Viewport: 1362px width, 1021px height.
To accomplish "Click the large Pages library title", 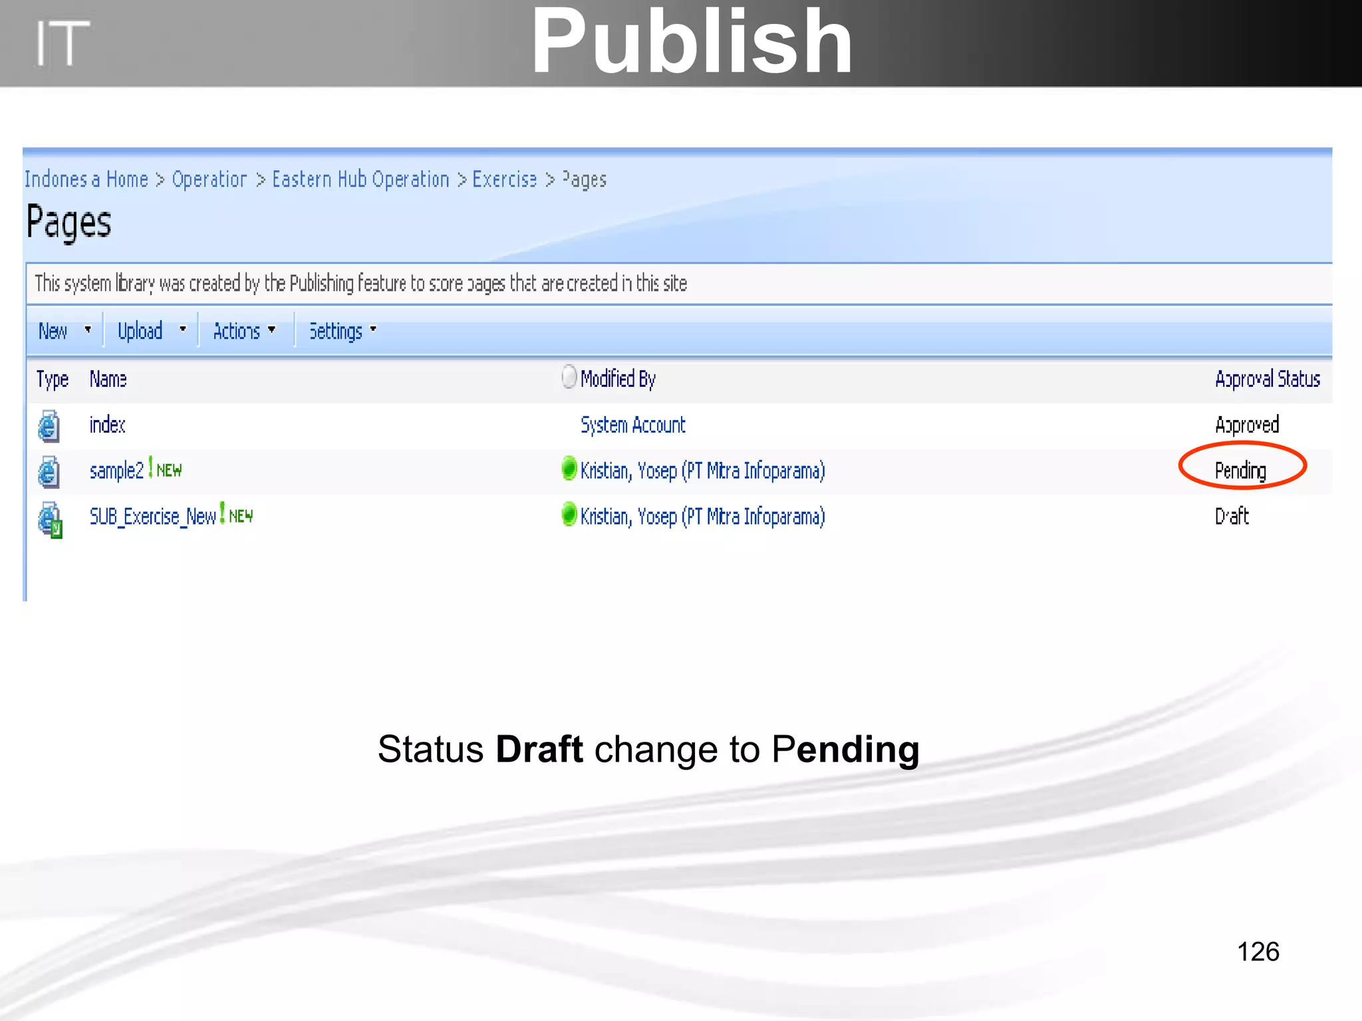I will coord(68,223).
